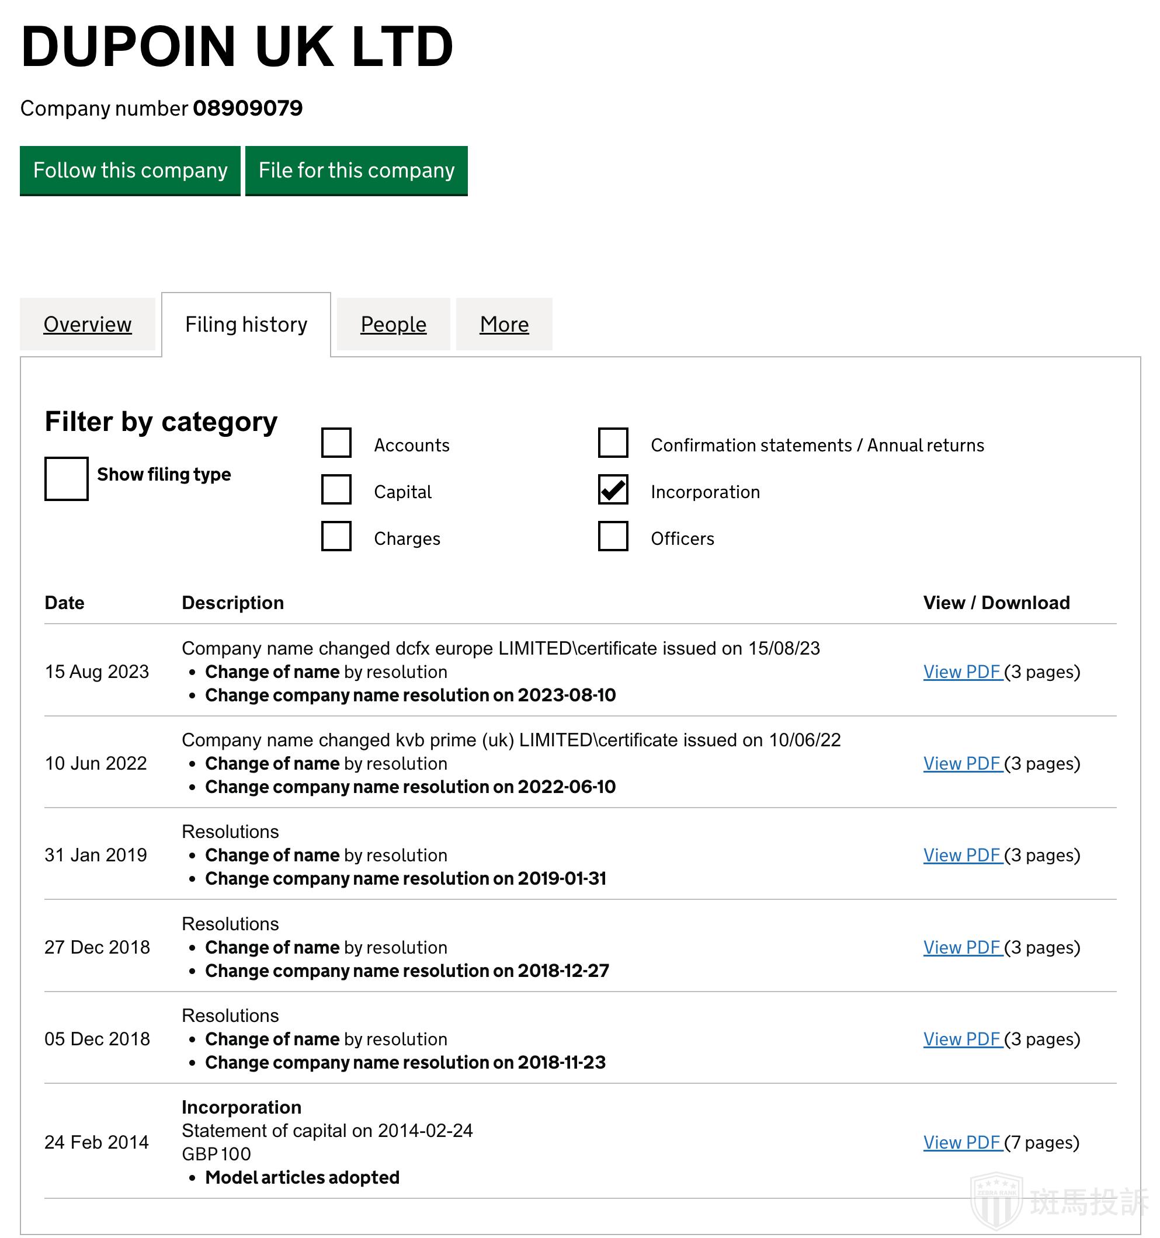Check Confirmation statements / Annual returns box
The width and height of the screenshot is (1160, 1238).
pyautogui.click(x=613, y=443)
